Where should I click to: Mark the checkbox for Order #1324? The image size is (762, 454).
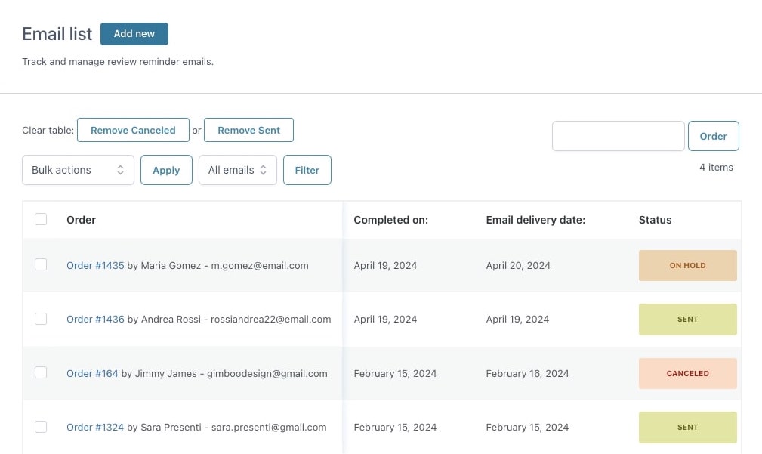coord(41,427)
